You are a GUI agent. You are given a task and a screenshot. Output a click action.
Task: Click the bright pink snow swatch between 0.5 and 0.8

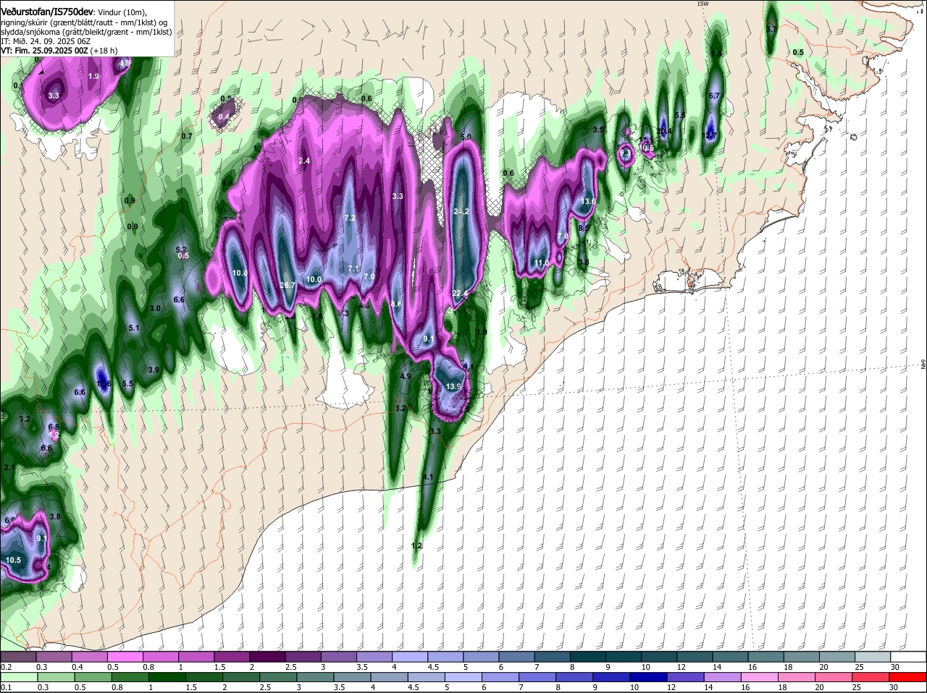tap(125, 656)
